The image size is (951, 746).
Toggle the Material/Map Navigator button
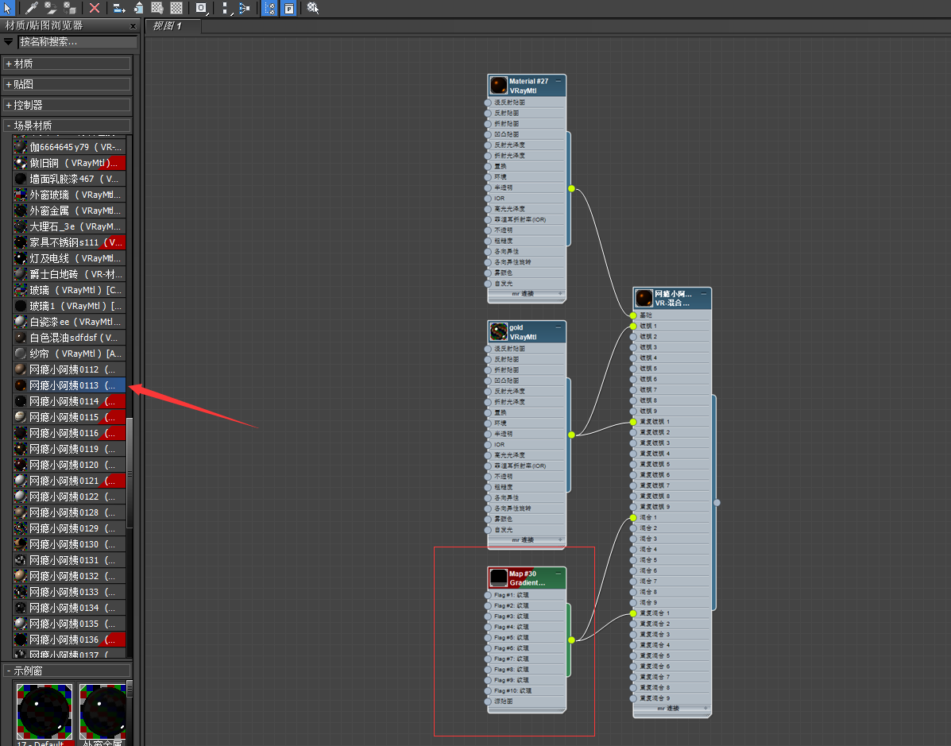[x=269, y=8]
